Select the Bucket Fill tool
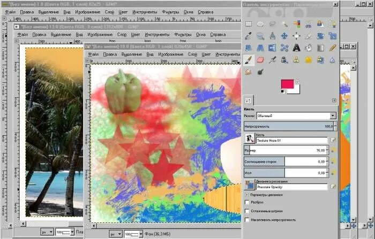 coord(309,48)
